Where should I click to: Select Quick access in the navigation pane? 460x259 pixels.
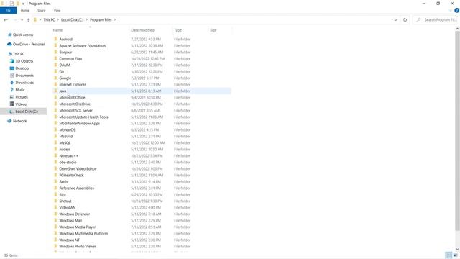[23, 35]
